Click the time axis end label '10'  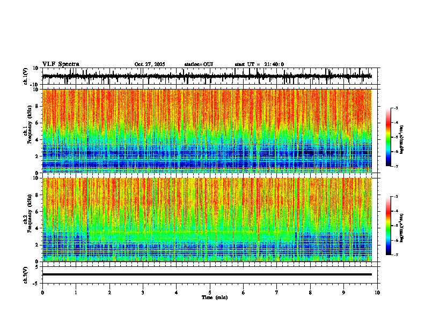point(377,293)
